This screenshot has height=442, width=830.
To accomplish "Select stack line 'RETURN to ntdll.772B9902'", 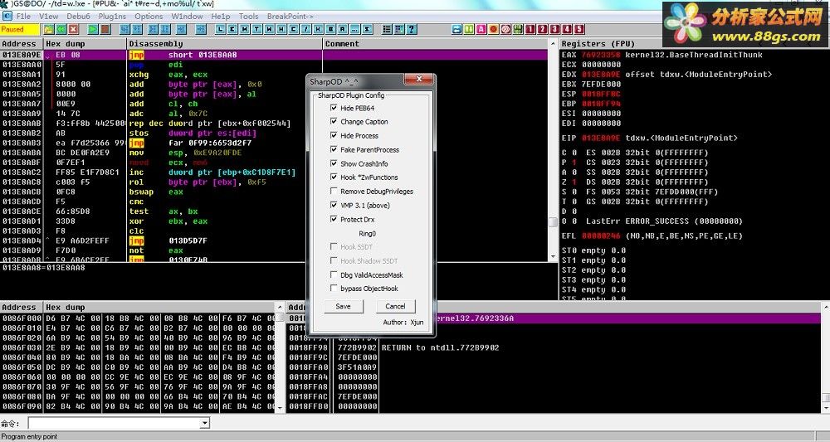I will point(440,347).
